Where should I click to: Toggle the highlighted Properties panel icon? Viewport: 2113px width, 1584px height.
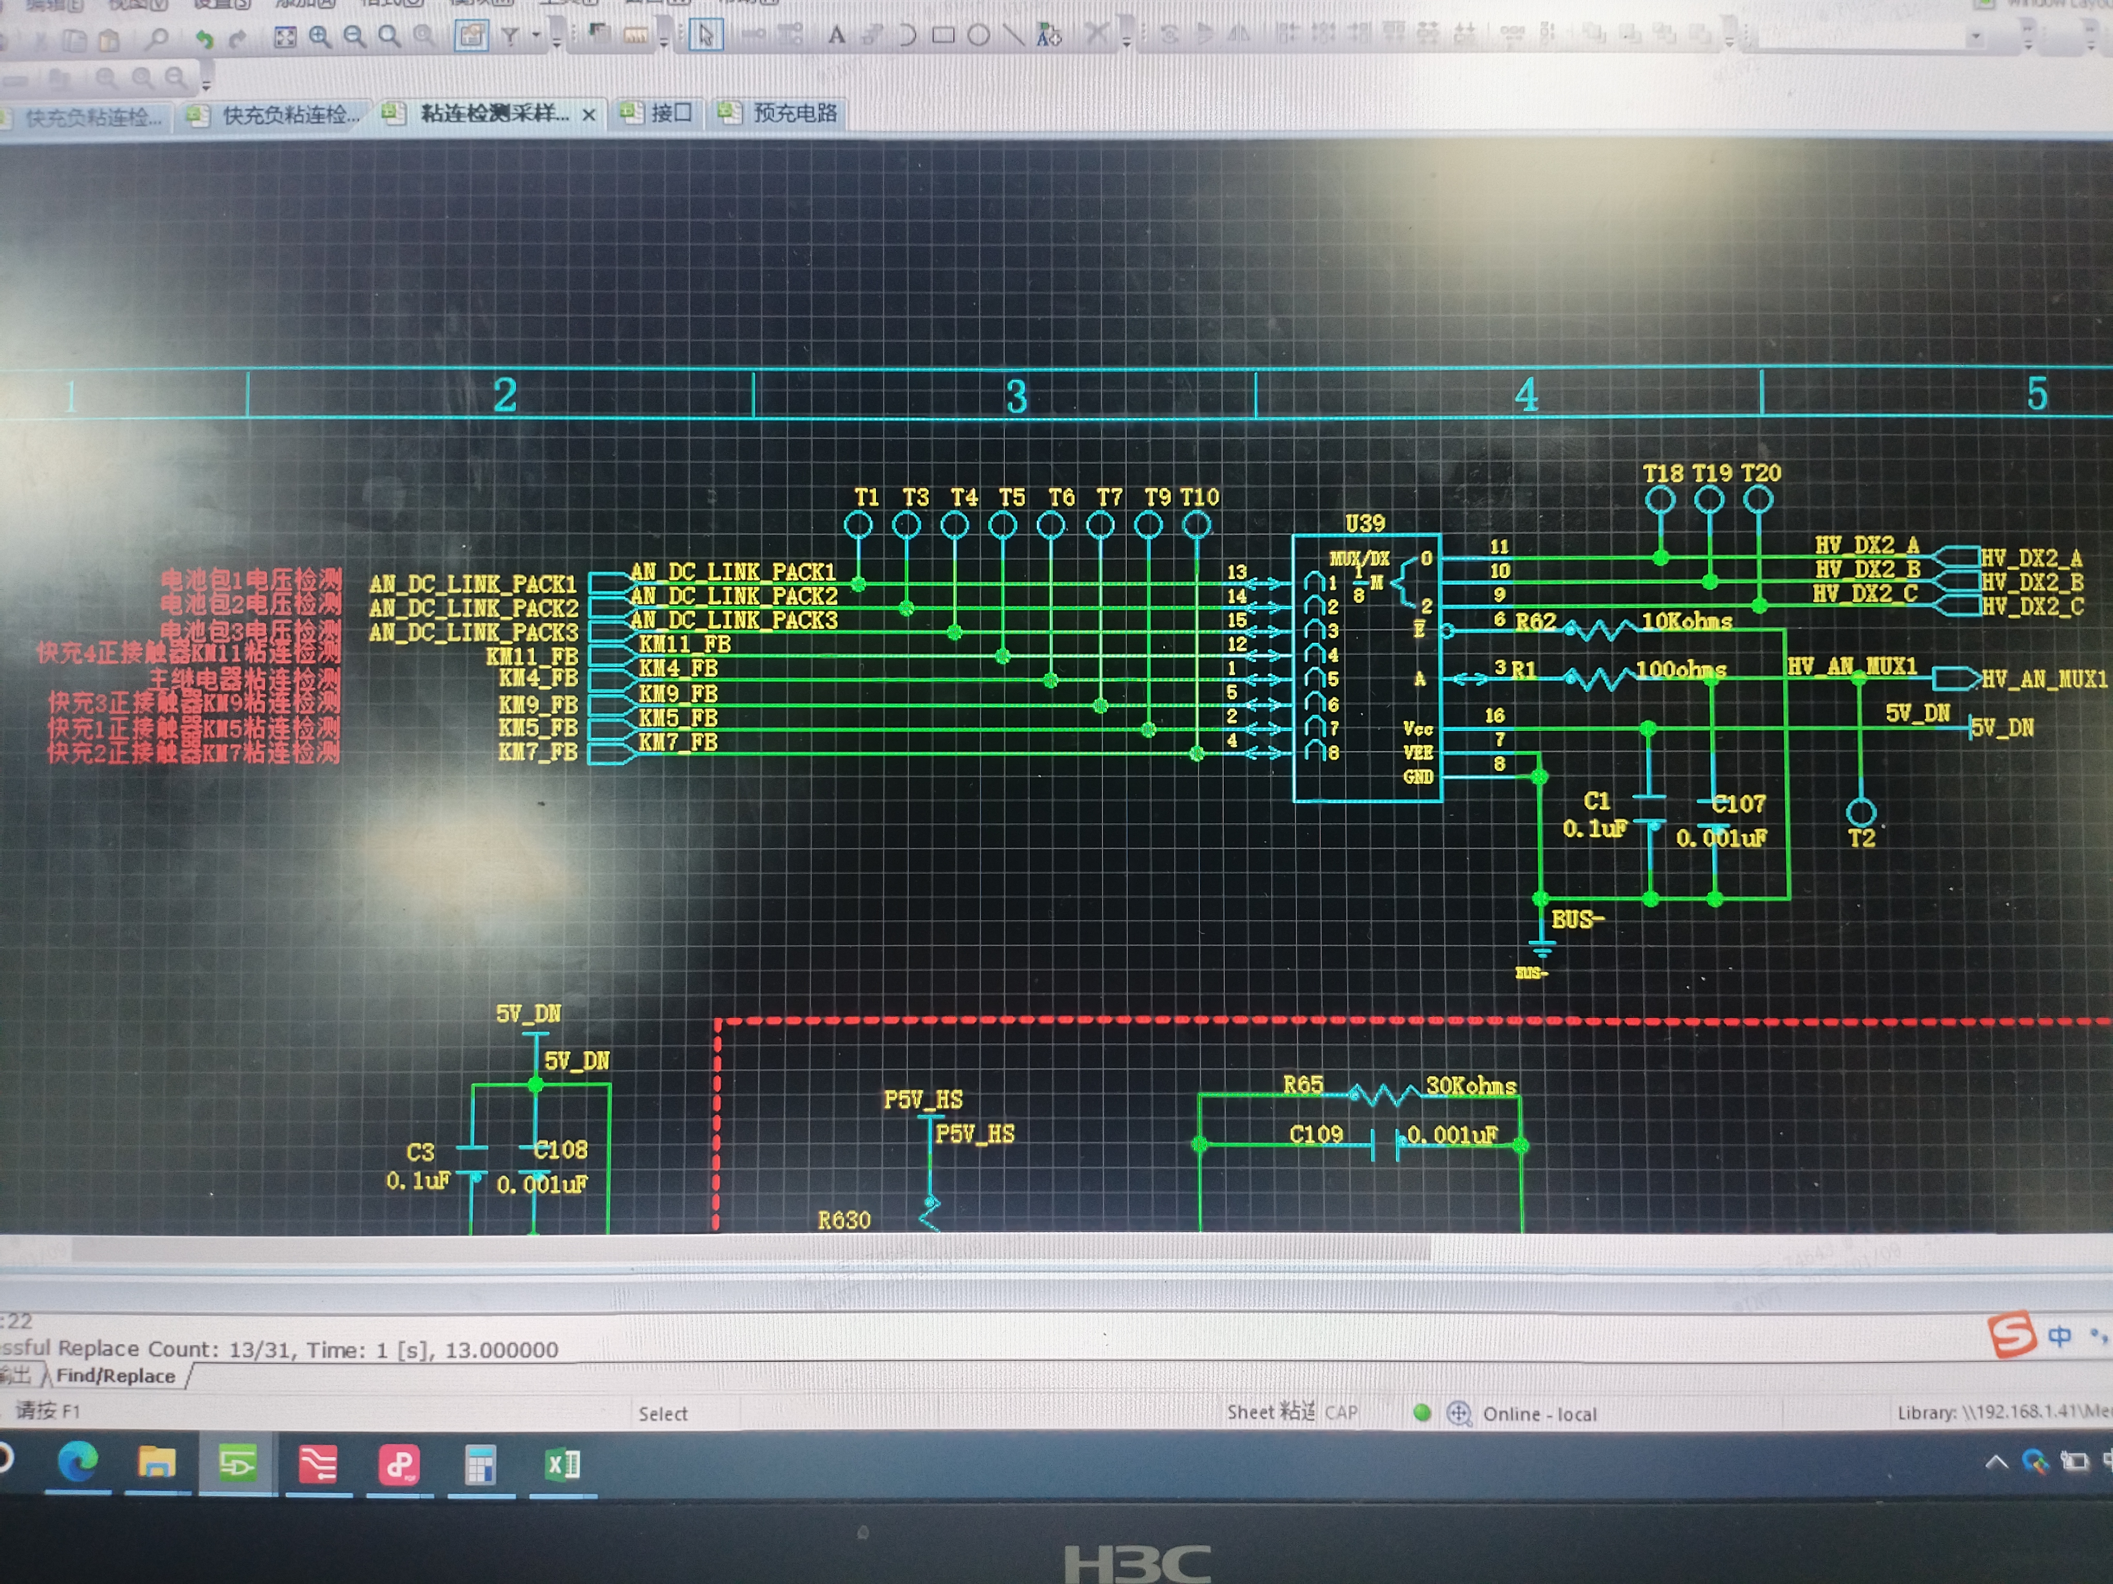471,36
